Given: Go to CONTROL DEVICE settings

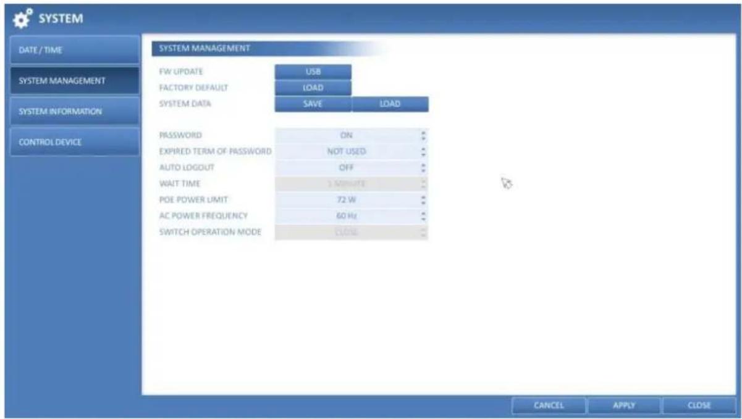Looking at the screenshot, I should pos(74,142).
